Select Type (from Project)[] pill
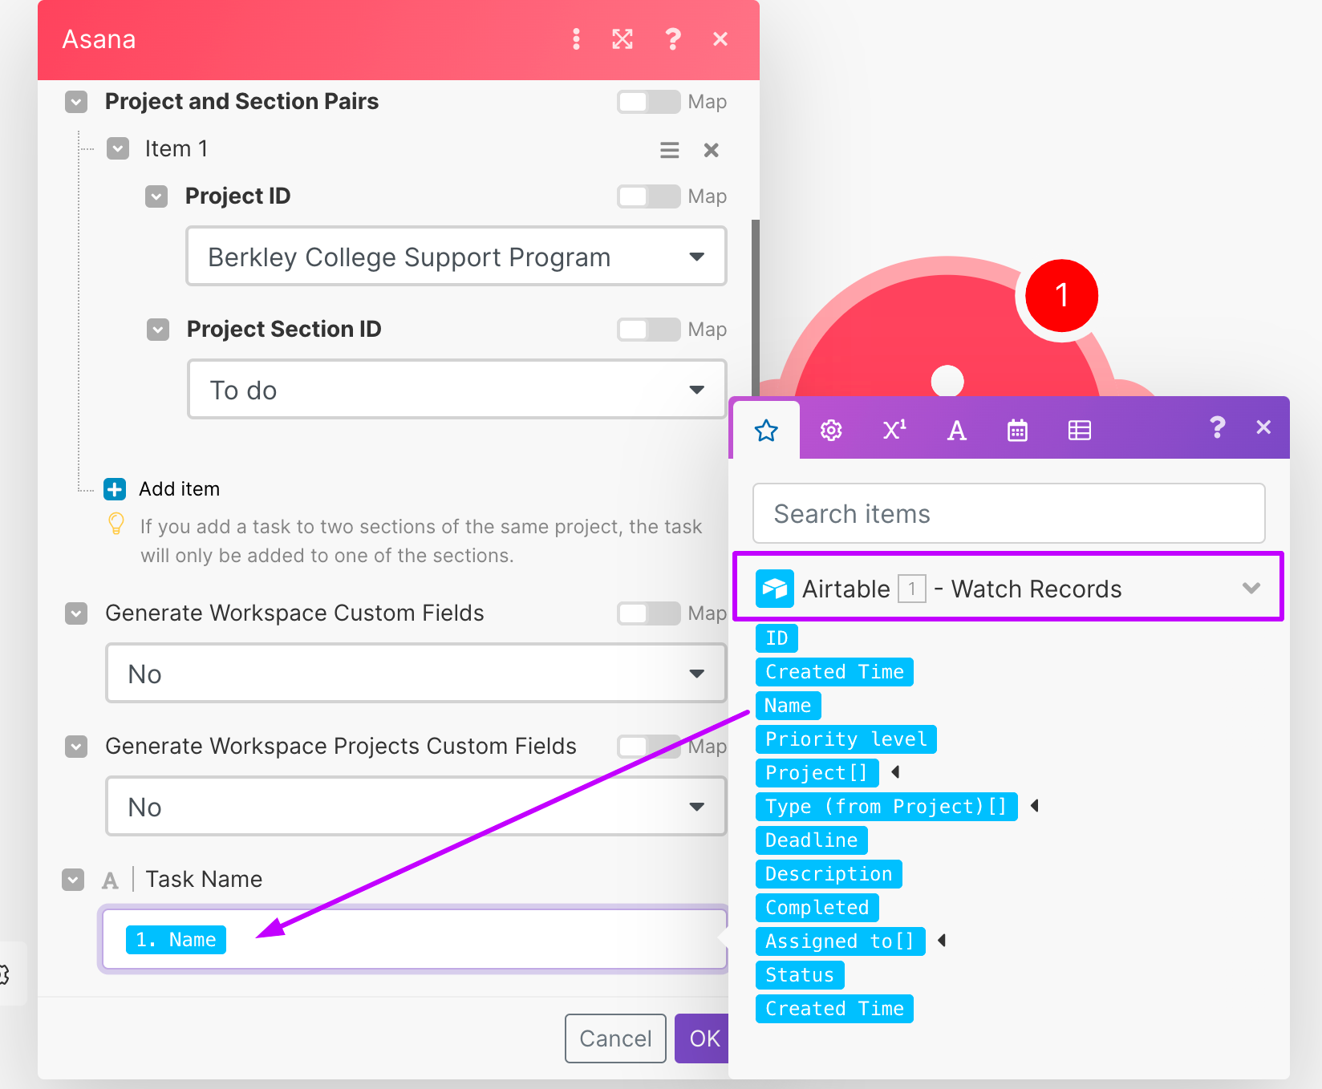Image resolution: width=1322 pixels, height=1089 pixels. tap(886, 807)
